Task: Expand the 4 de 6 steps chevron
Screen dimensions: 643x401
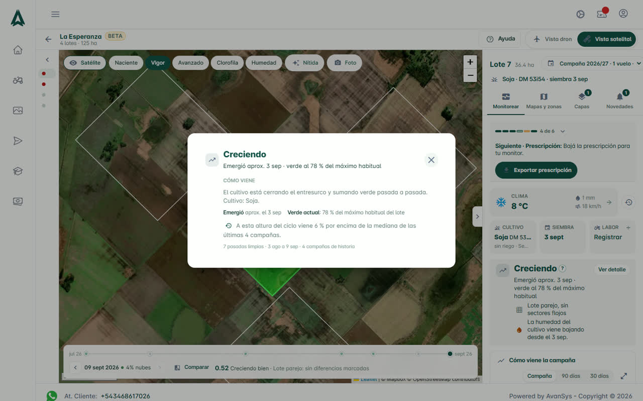Action: tap(563, 131)
